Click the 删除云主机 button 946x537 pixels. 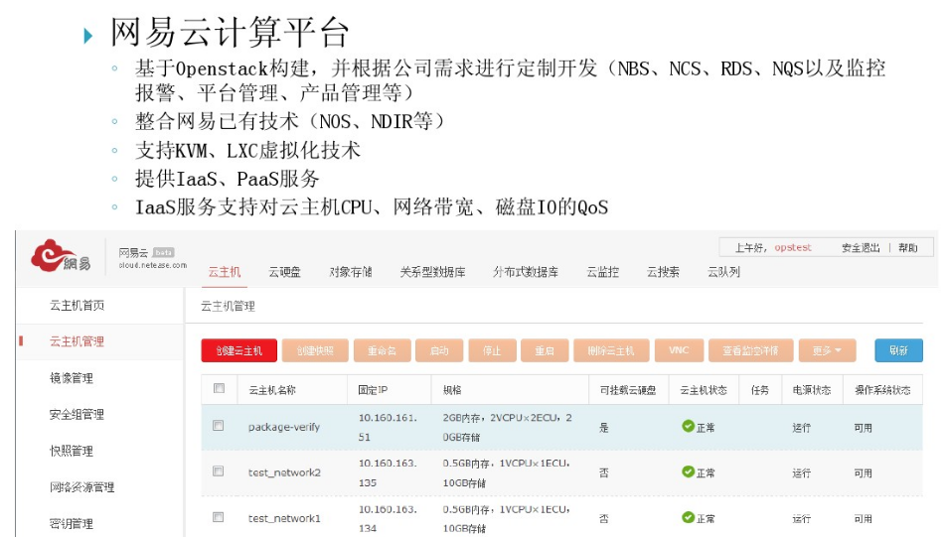(x=611, y=350)
